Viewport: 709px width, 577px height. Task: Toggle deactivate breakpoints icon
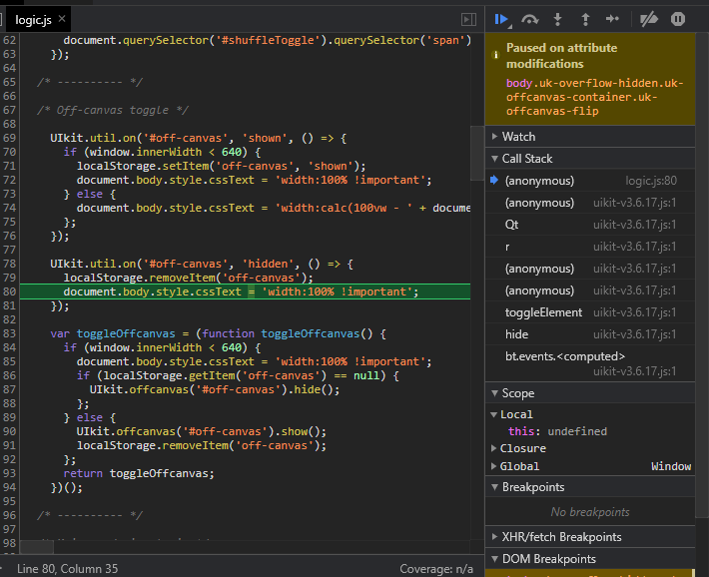[x=649, y=19]
